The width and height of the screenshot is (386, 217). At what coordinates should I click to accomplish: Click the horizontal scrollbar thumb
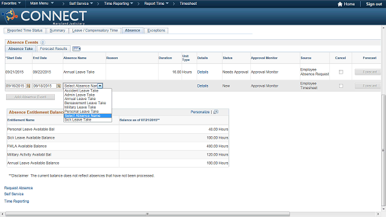[148, 214]
